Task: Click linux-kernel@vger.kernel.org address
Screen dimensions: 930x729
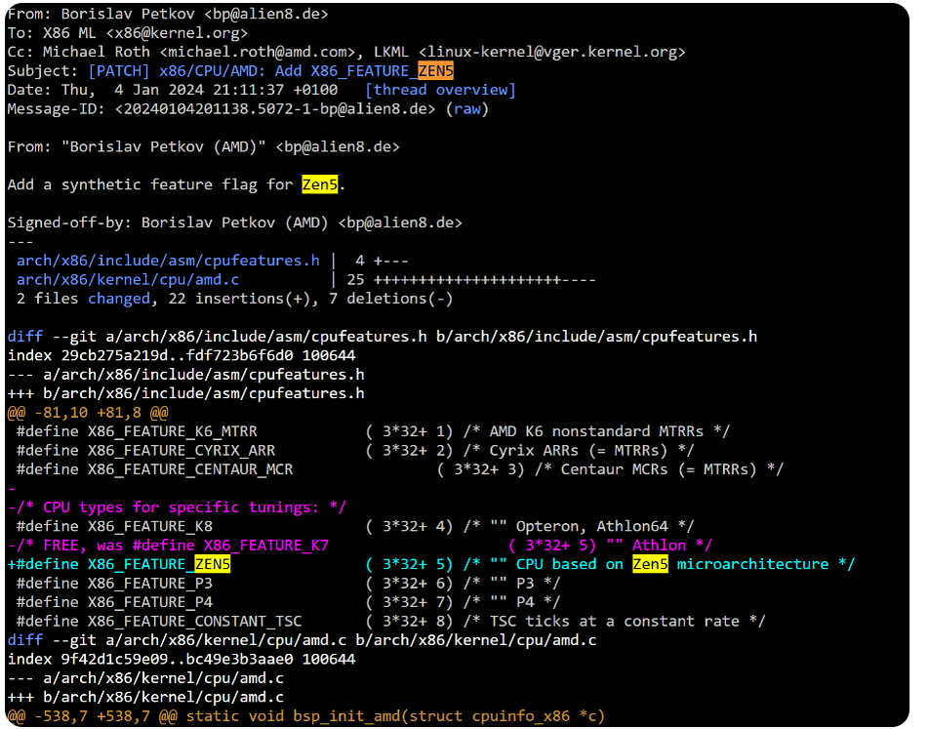Action: (x=551, y=52)
